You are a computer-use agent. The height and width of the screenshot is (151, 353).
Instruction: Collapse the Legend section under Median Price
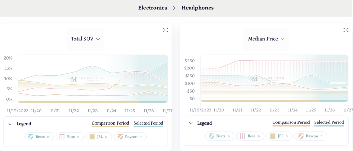point(190,123)
